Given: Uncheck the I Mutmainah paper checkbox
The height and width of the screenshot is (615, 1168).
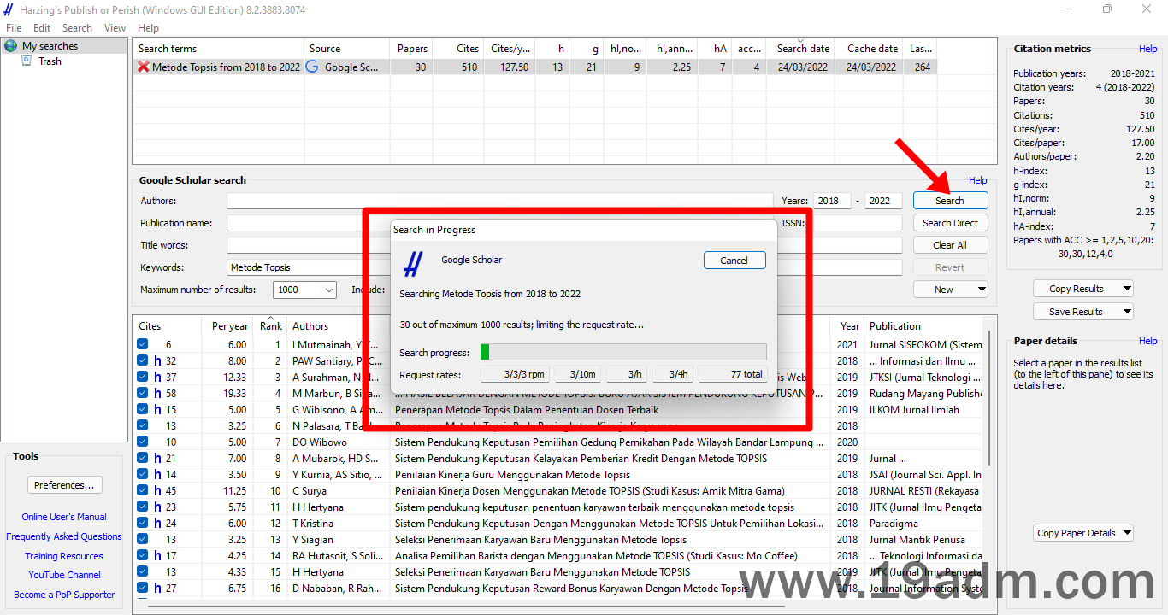Looking at the screenshot, I should point(142,345).
